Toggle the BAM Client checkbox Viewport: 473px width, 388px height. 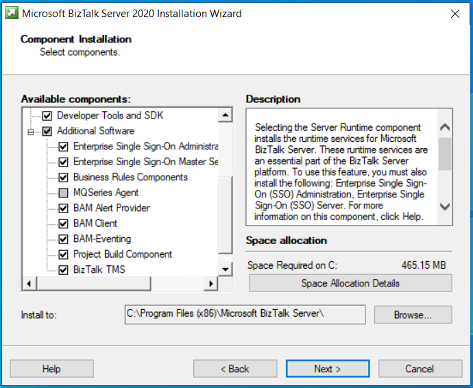[63, 223]
